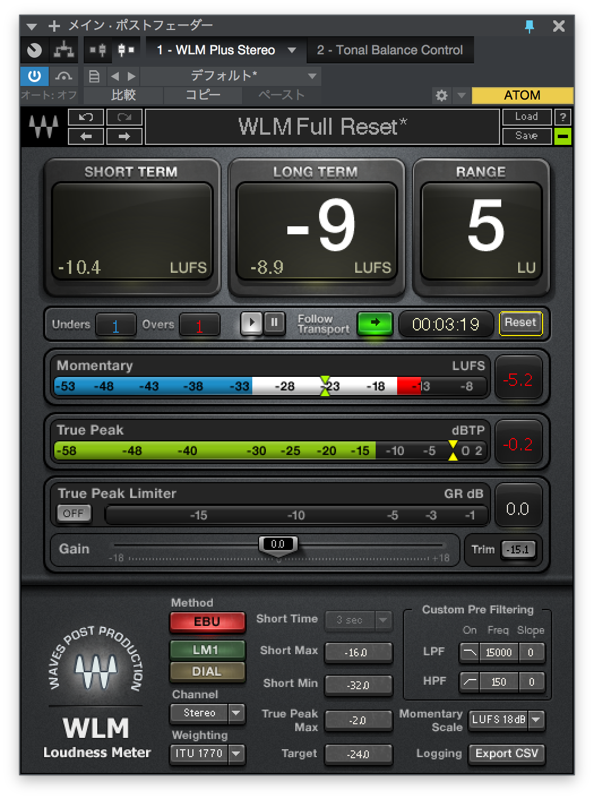Image resolution: width=594 pixels, height=799 pixels.
Task: Go to the next preset with the right triangle
Action: [132, 76]
